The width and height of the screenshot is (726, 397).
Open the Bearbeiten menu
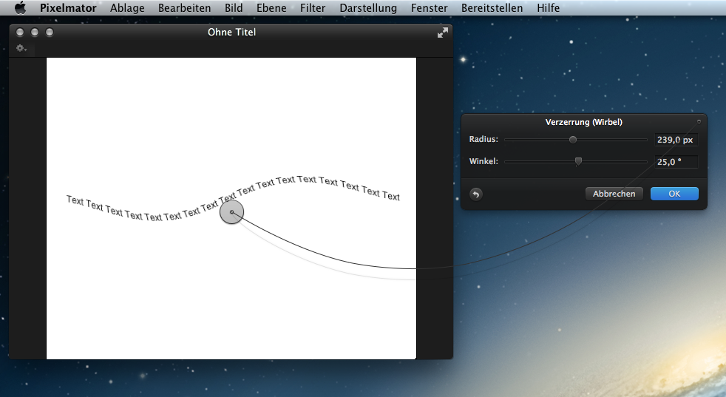(184, 8)
